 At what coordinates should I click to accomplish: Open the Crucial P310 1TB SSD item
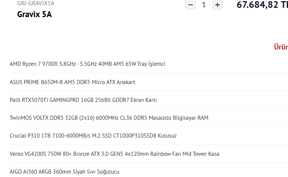(93, 136)
